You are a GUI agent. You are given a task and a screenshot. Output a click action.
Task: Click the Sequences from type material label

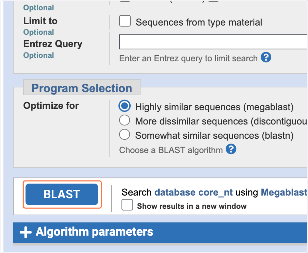pos(199,22)
